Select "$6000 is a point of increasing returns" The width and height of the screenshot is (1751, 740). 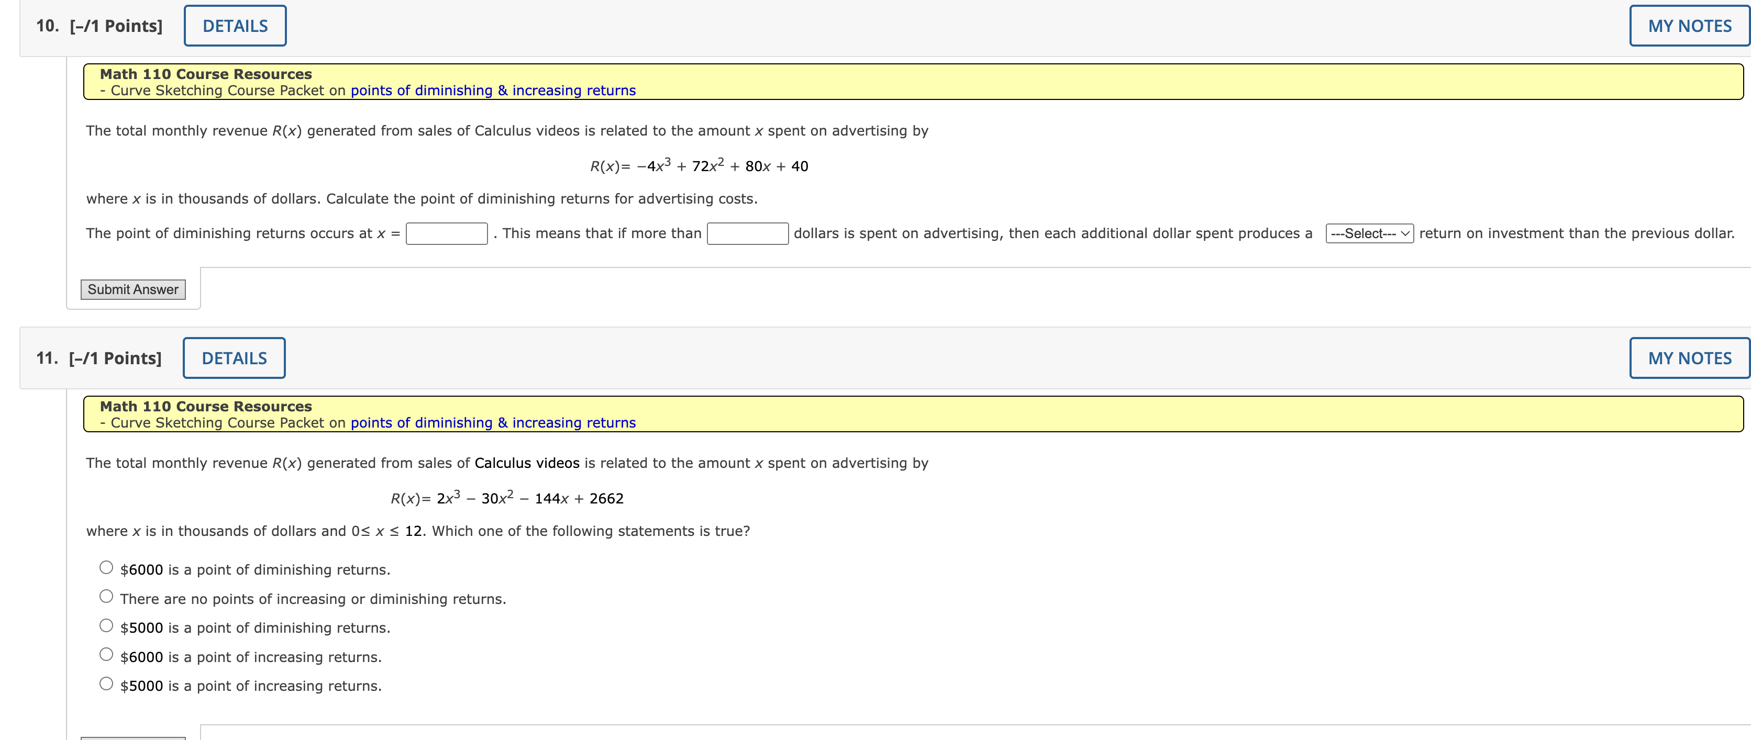click(x=106, y=654)
